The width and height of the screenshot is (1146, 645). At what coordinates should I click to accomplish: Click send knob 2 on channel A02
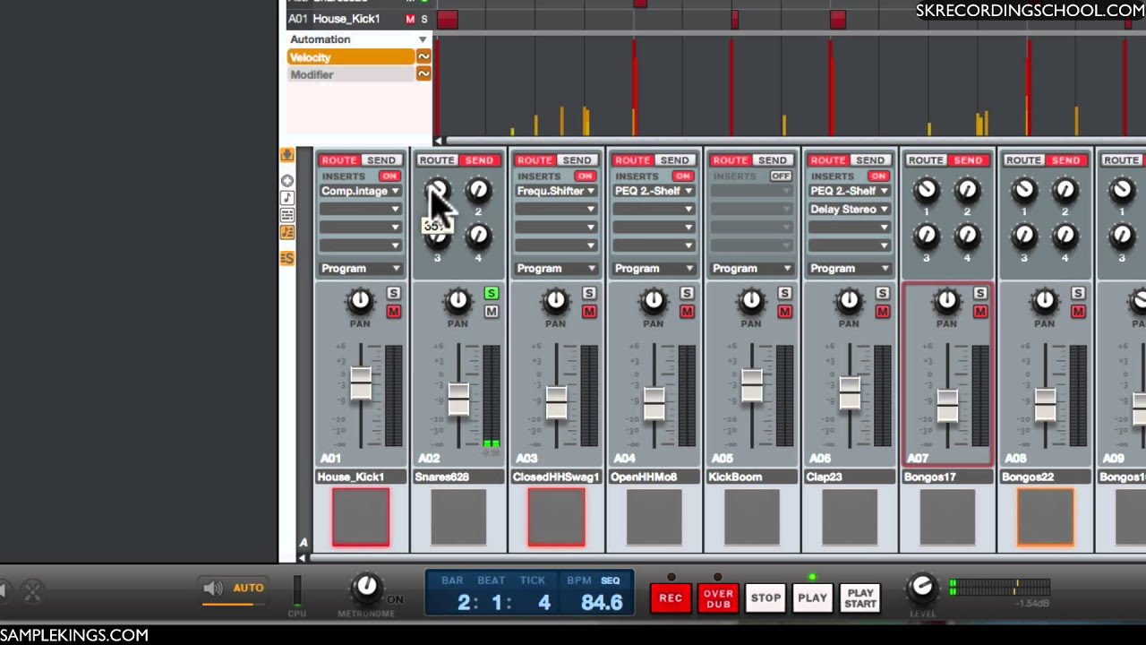(x=478, y=190)
